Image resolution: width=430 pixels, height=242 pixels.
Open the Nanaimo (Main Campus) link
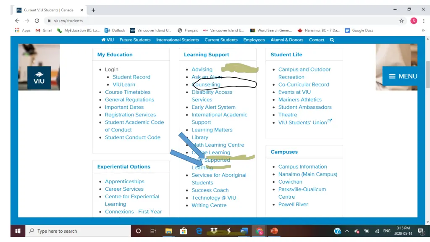click(x=308, y=174)
